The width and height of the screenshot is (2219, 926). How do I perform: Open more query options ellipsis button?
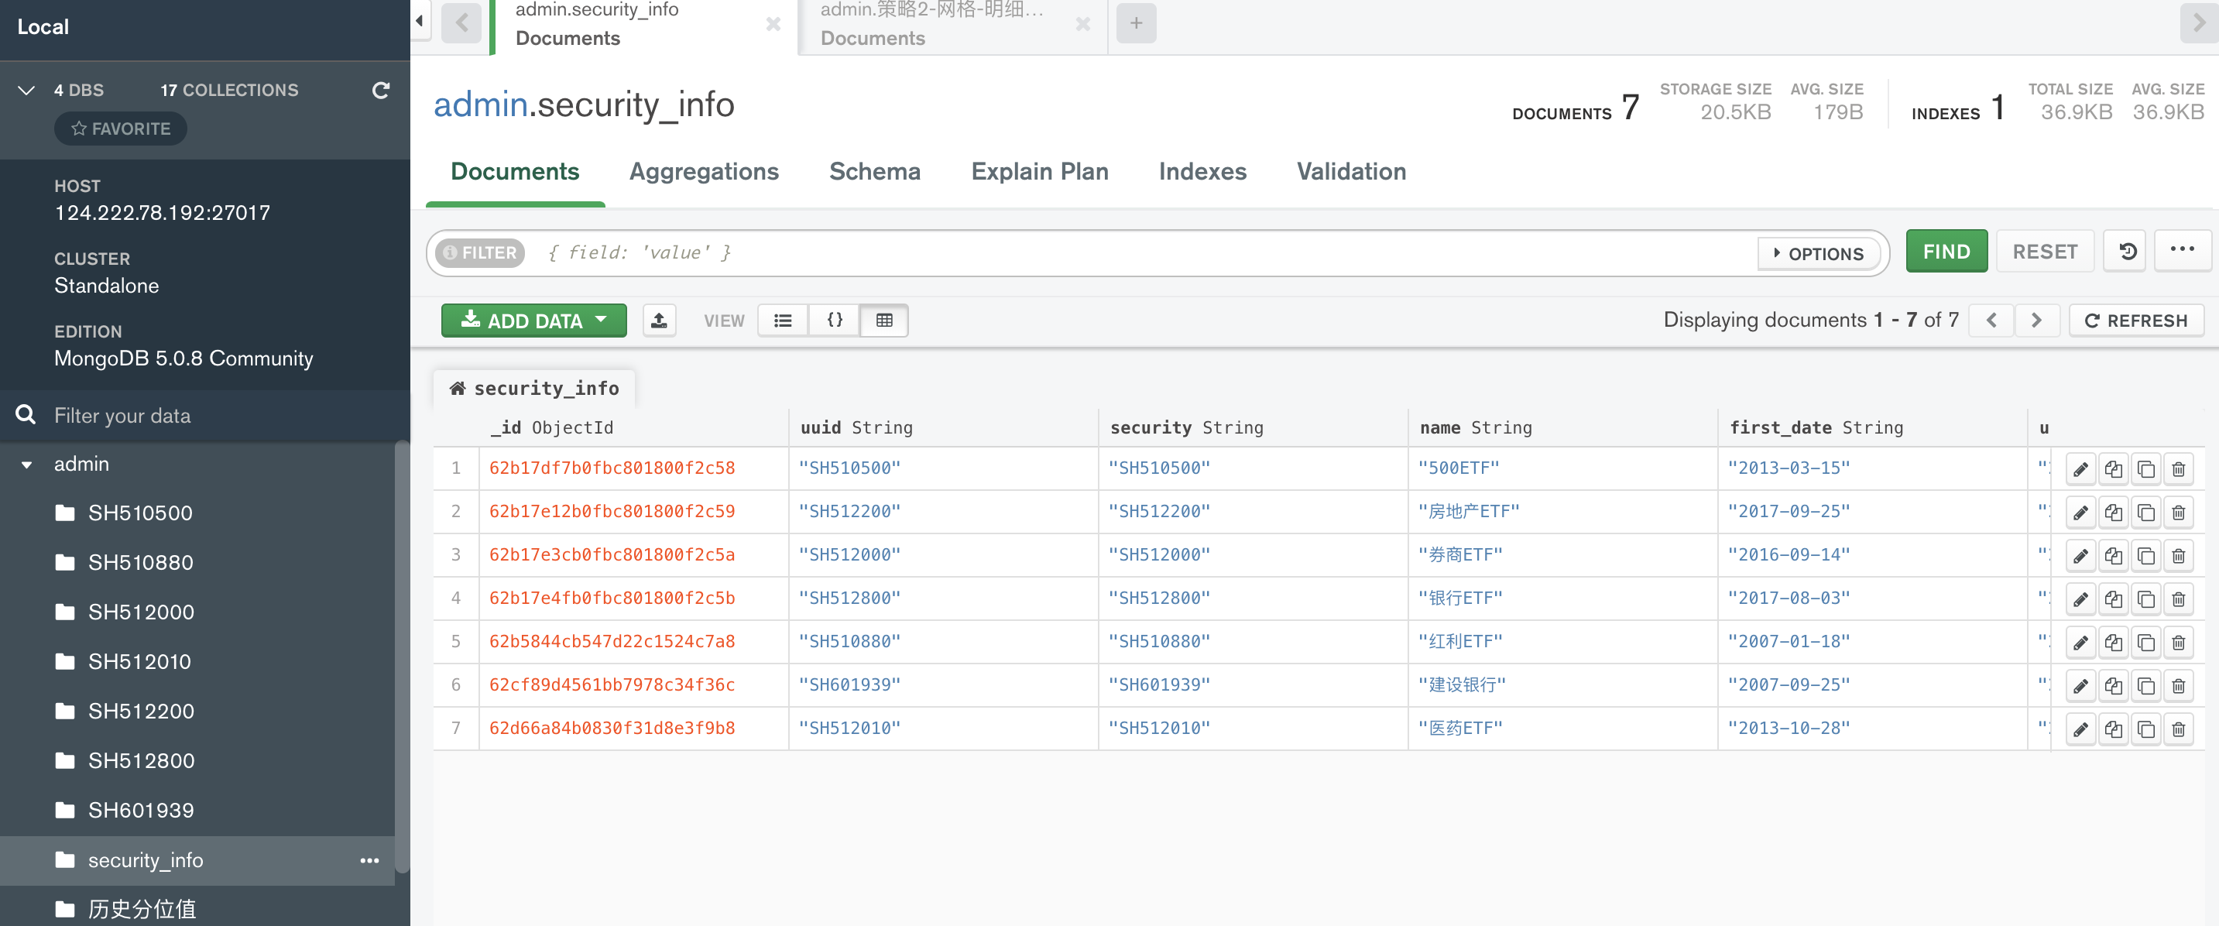click(2181, 251)
